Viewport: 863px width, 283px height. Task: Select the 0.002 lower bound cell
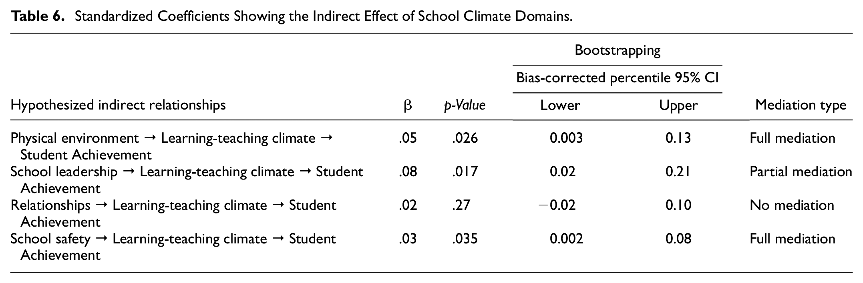566,239
